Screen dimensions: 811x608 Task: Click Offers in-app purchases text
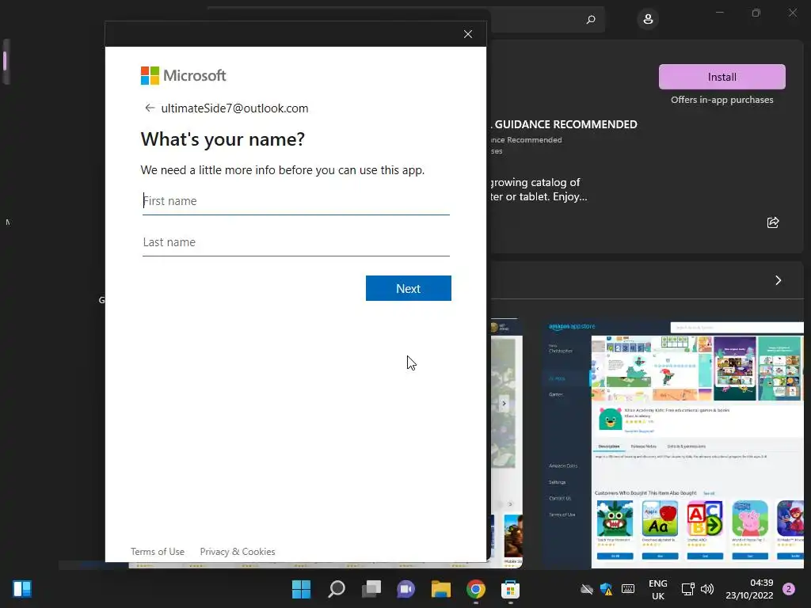tap(722, 100)
